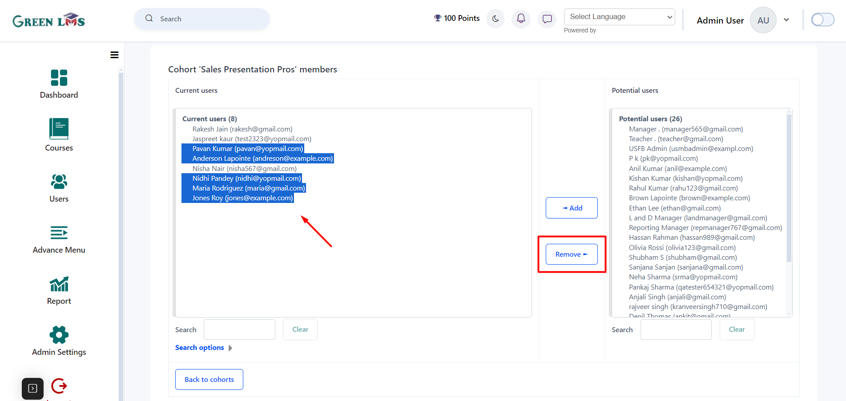The height and width of the screenshot is (401, 846).
Task: Click the 100 Points label
Action: 462,18
